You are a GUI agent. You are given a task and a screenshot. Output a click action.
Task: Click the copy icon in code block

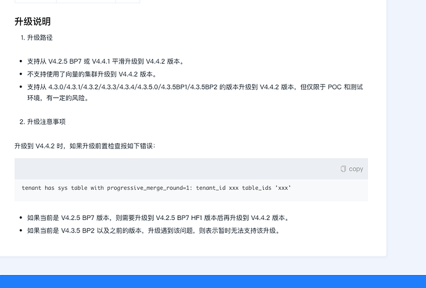tap(343, 169)
